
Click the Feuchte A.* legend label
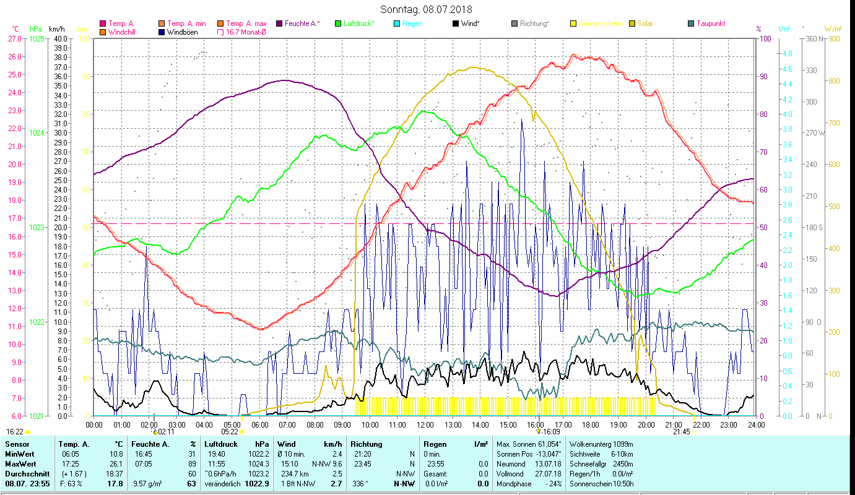[x=303, y=24]
